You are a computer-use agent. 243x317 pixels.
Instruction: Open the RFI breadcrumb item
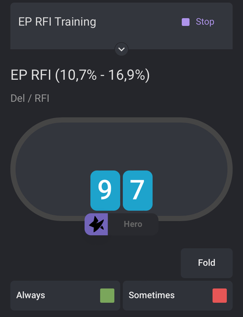click(42, 98)
